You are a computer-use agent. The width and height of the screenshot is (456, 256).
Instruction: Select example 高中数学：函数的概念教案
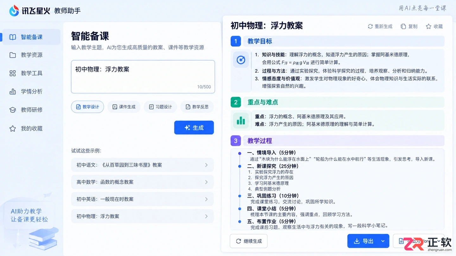coord(142,182)
